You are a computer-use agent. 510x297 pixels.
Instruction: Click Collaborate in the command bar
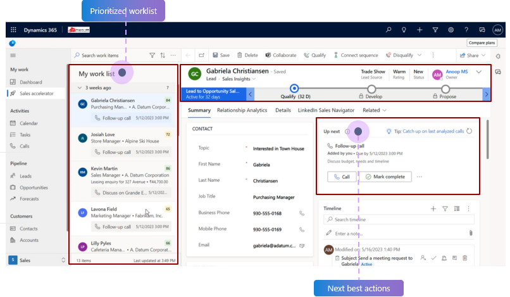tap(281, 55)
